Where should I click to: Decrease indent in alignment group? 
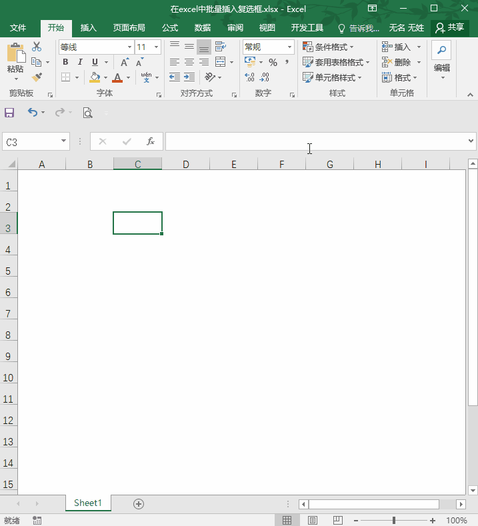pyautogui.click(x=175, y=77)
